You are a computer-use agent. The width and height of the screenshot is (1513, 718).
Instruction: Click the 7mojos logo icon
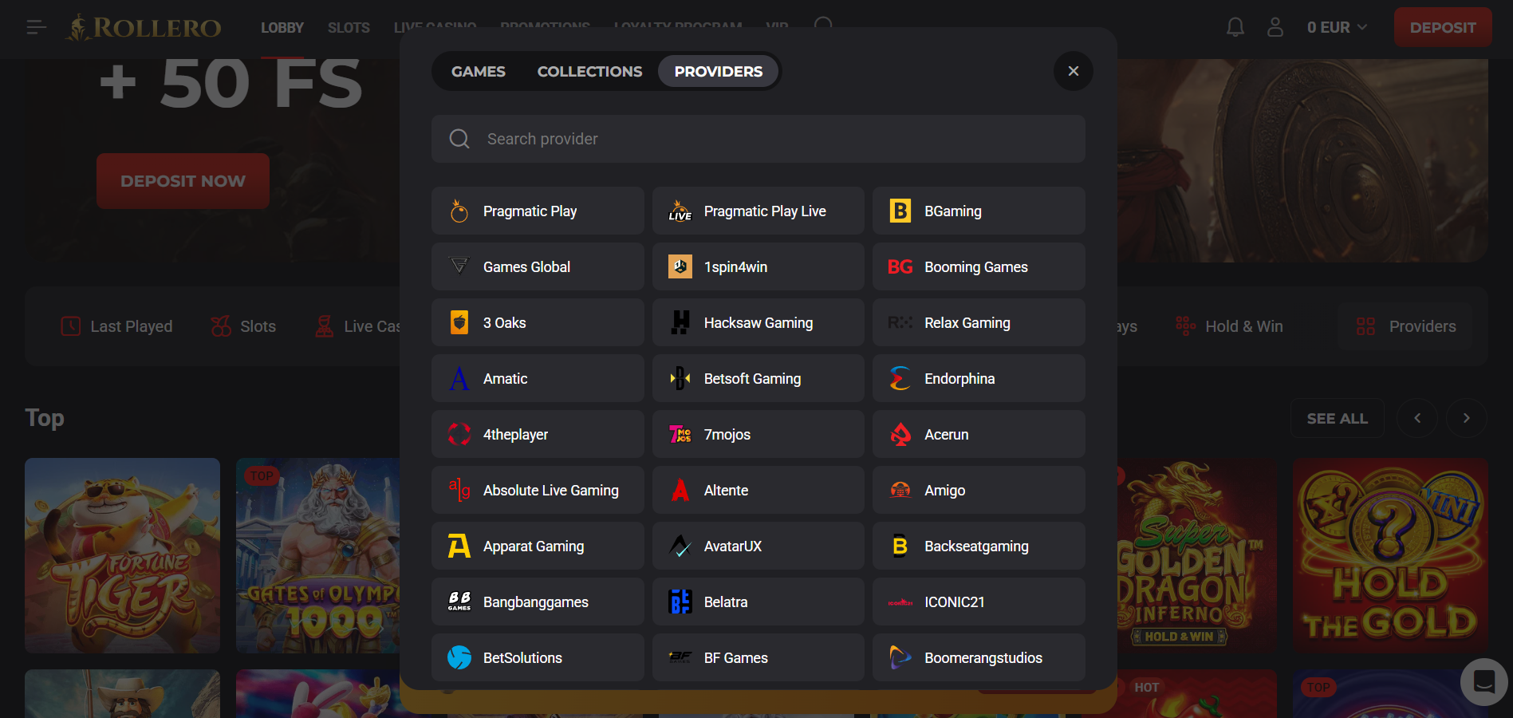pos(680,434)
